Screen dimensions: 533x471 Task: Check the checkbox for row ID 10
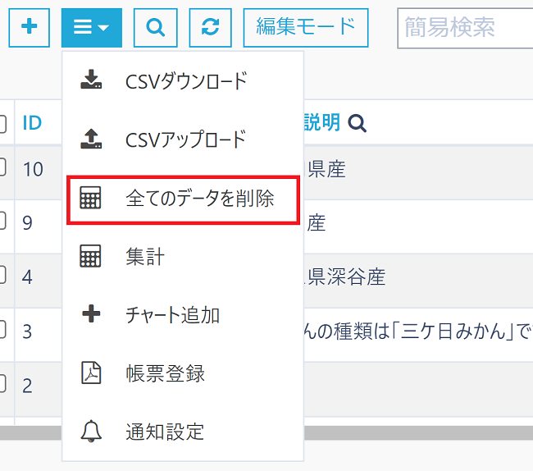2,168
